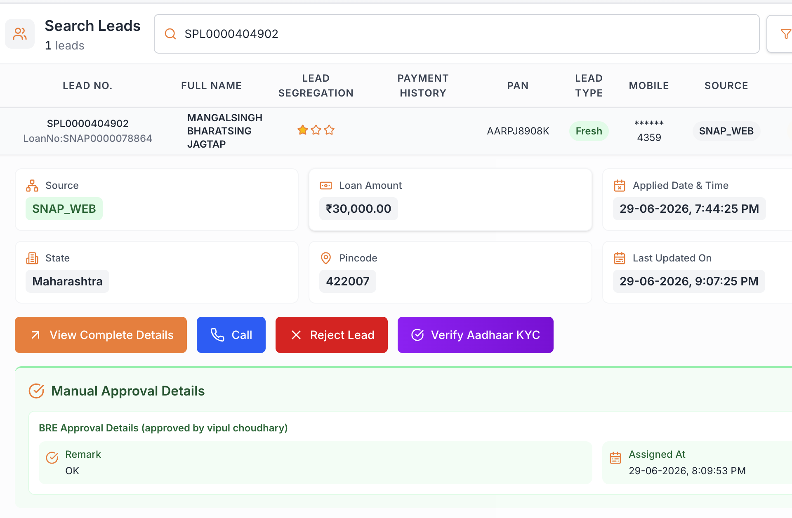792x518 pixels.
Task: Click the PAN column header
Action: point(518,86)
